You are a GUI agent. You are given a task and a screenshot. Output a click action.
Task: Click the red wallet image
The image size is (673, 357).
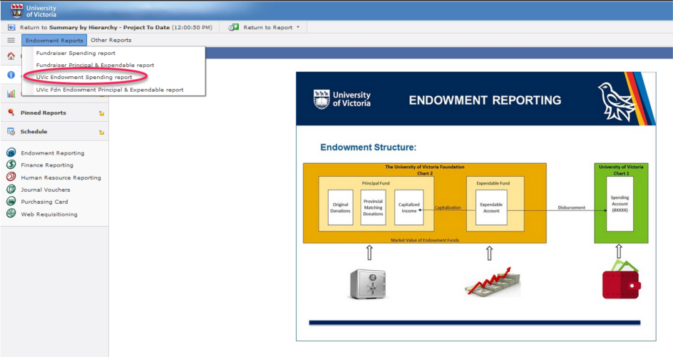coord(621,279)
